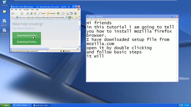Image resolution: width=191 pixels, height=107 pixels.
Task: Open the Notepad Format menu
Action: [x=95, y=19]
